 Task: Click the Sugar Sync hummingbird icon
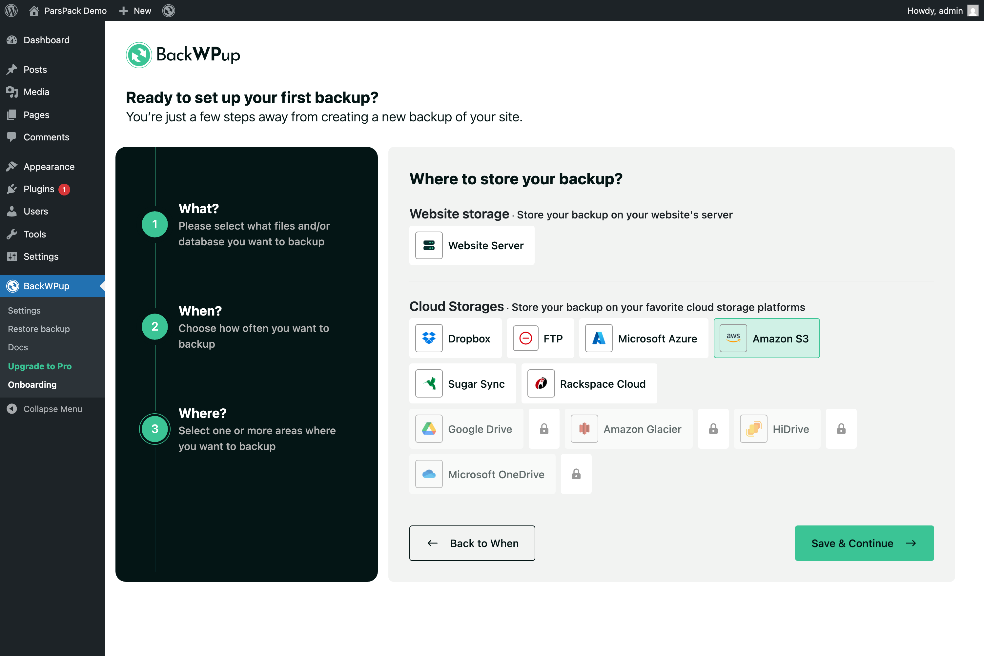429,384
